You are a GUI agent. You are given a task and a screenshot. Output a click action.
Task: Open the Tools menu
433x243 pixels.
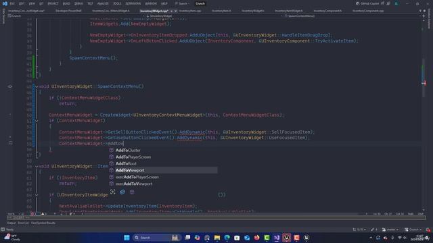click(117, 3)
